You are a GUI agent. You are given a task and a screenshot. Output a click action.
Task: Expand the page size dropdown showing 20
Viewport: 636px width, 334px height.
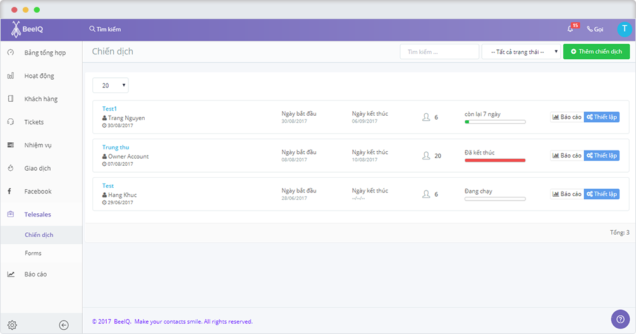point(110,85)
